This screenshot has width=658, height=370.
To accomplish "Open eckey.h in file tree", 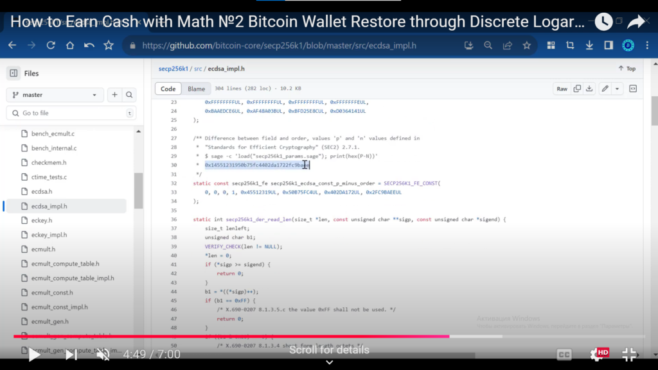I will pyautogui.click(x=42, y=220).
